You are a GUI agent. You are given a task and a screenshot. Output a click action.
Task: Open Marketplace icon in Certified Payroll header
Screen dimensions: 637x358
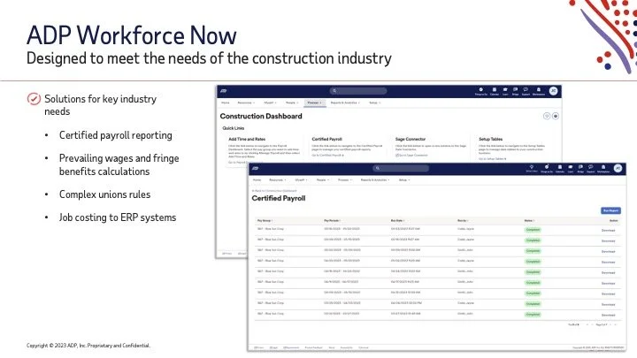(603, 169)
